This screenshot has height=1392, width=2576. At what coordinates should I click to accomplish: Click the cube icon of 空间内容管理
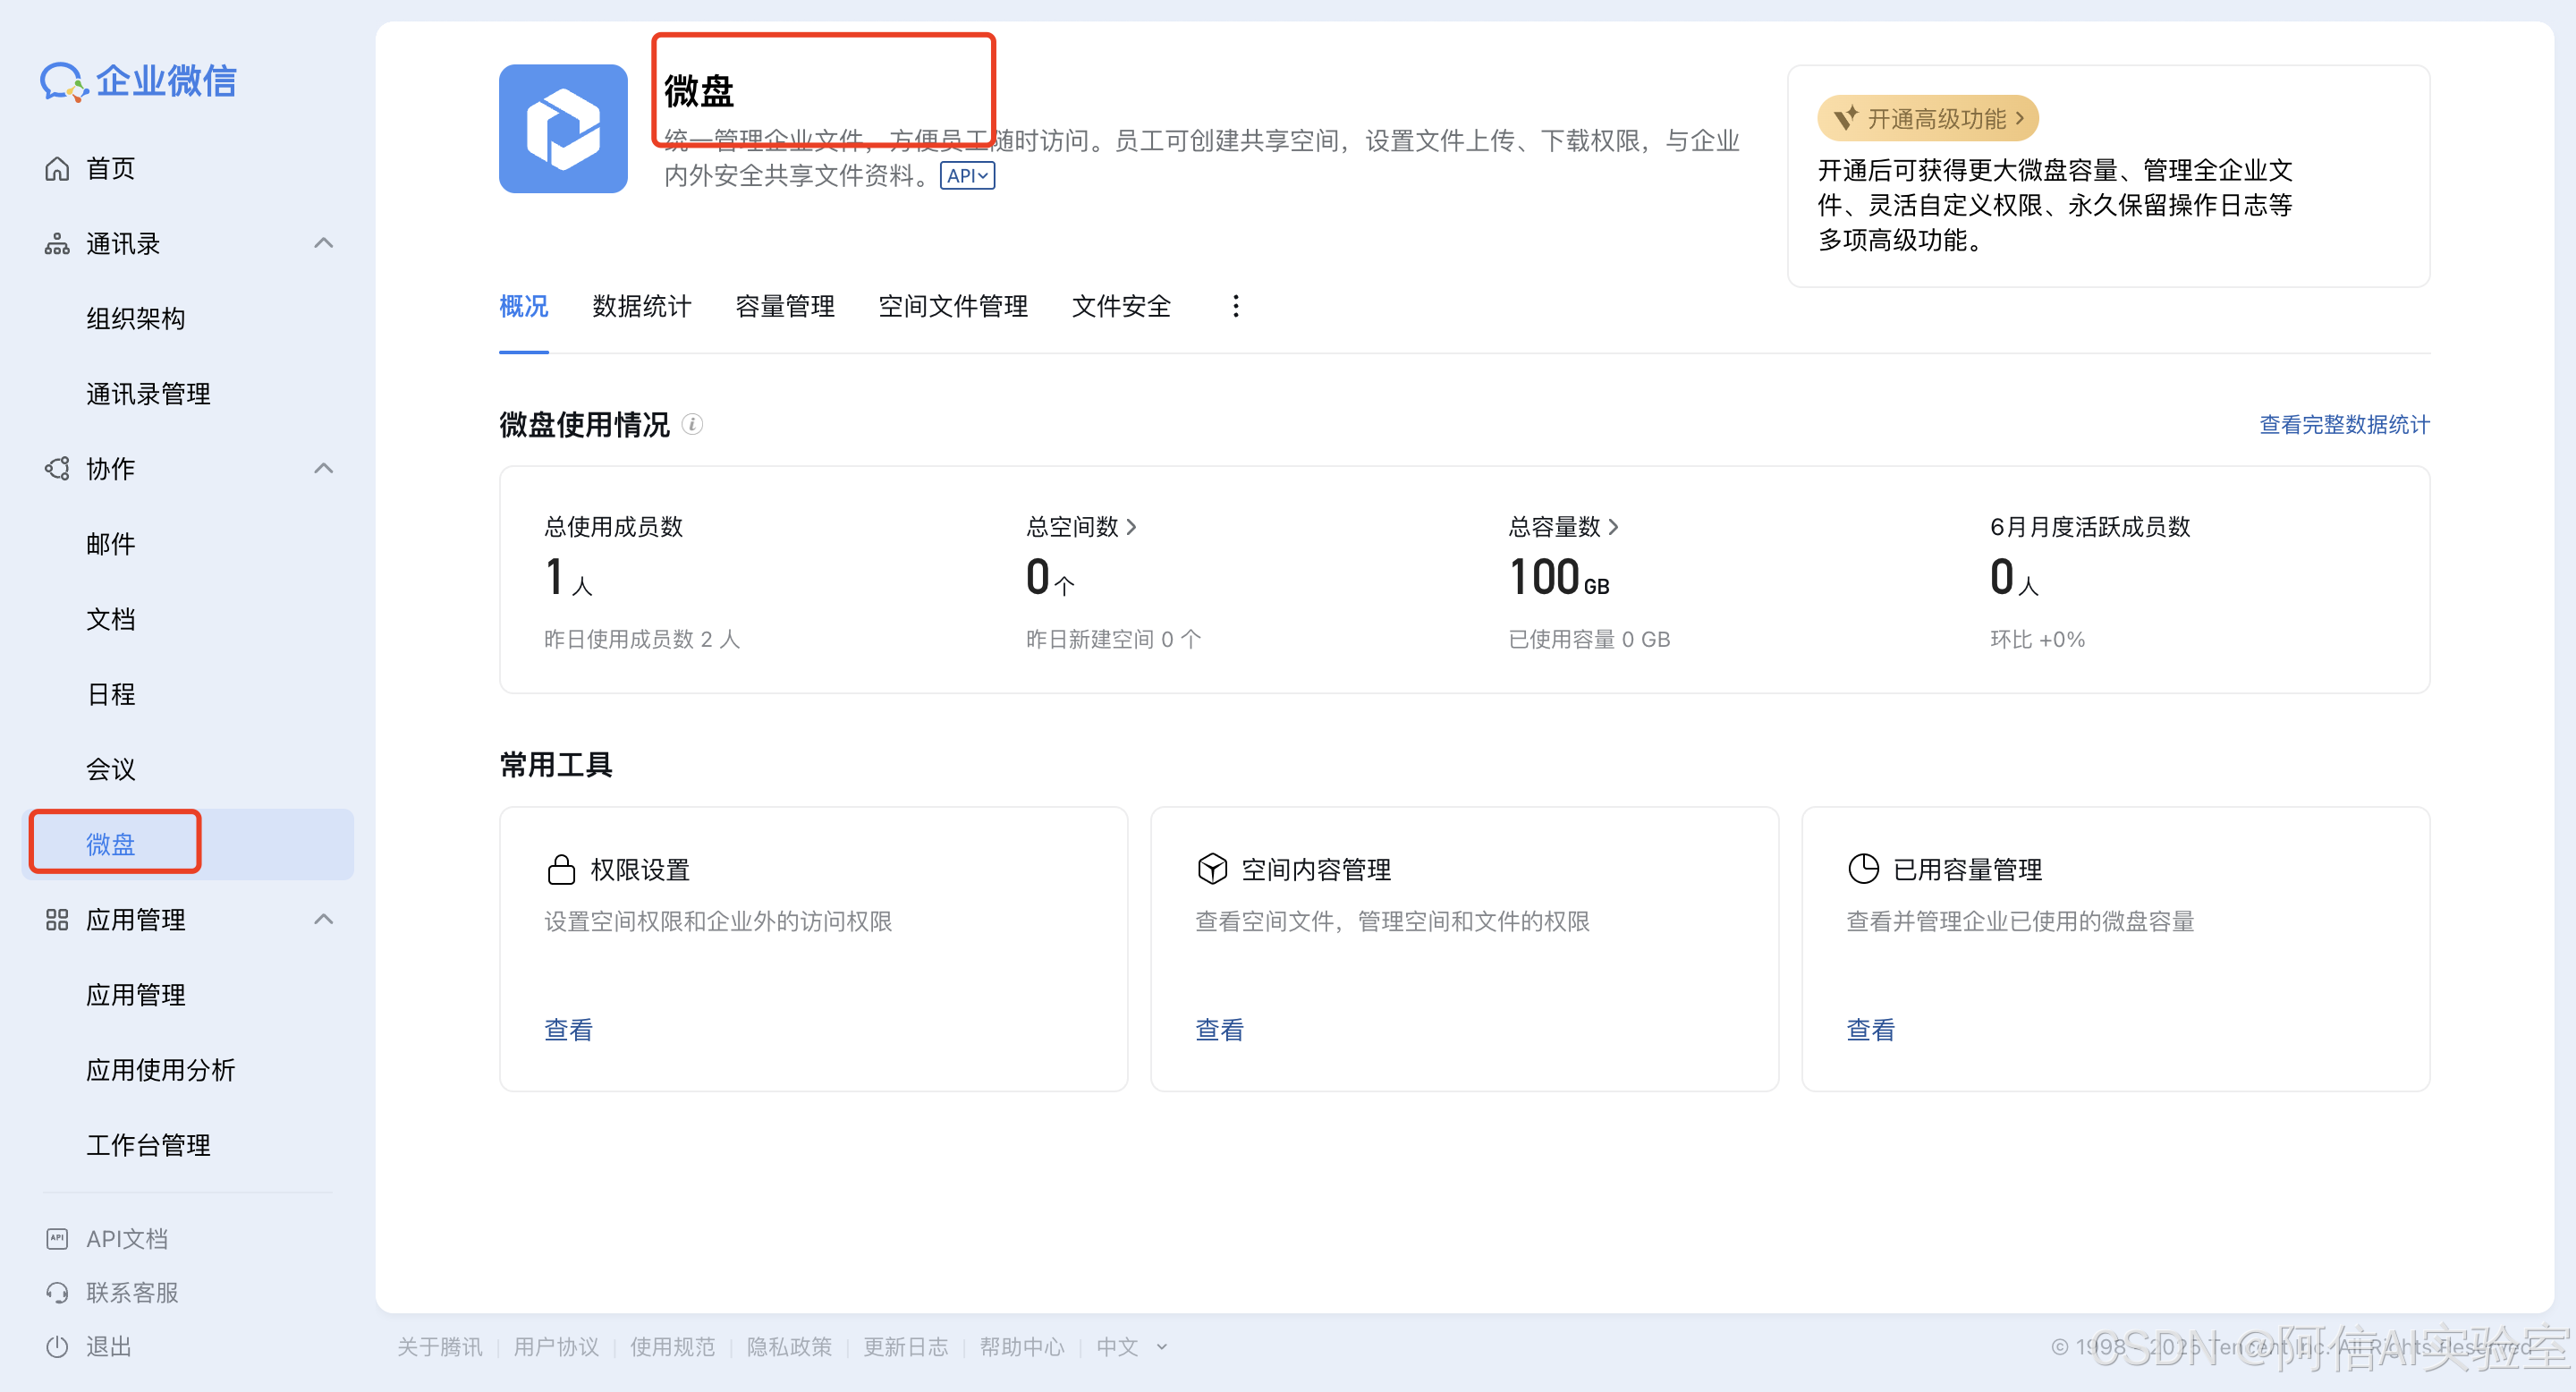pyautogui.click(x=1212, y=869)
